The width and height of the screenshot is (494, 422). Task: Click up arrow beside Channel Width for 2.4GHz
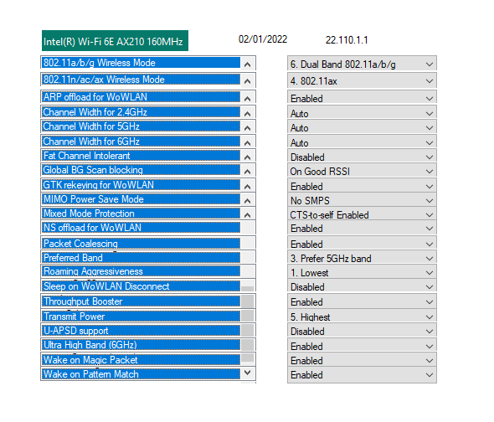(248, 114)
